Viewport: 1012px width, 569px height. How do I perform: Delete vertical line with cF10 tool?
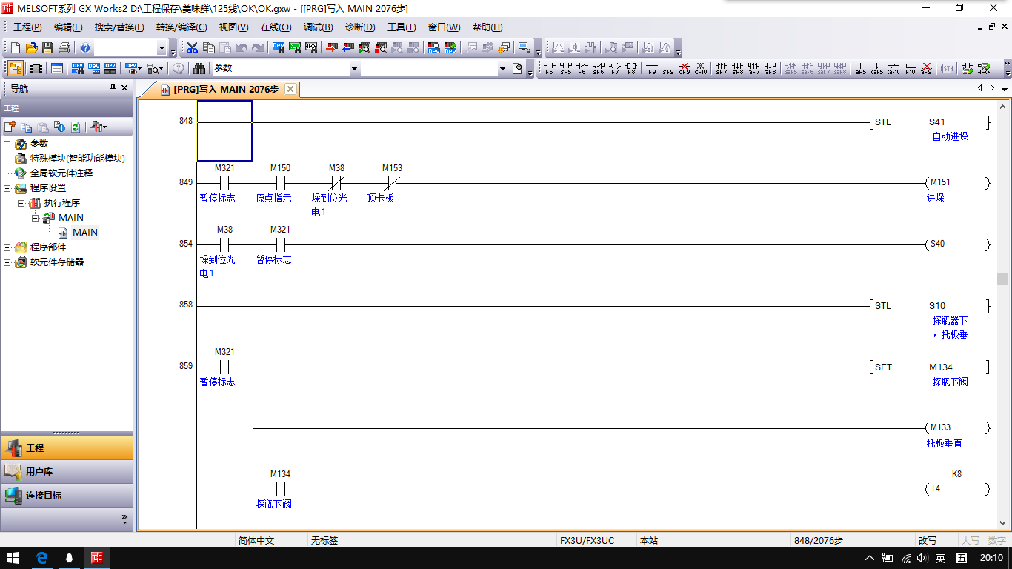tap(701, 69)
